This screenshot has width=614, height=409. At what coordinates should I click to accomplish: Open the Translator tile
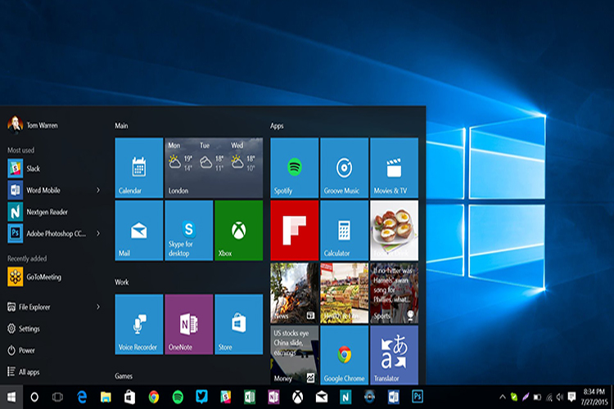394,355
